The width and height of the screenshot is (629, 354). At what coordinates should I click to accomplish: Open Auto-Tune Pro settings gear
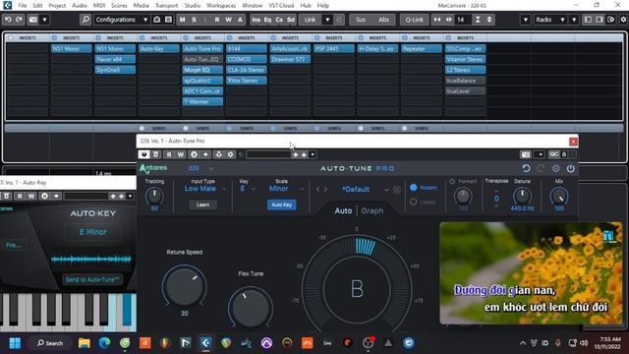click(555, 168)
